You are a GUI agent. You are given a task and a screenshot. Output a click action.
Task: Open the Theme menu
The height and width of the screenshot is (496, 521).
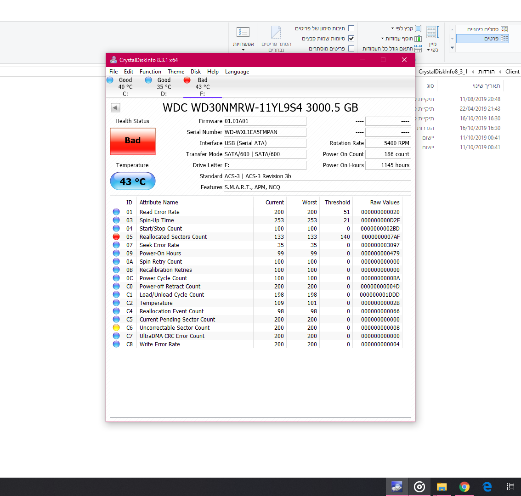pyautogui.click(x=176, y=72)
